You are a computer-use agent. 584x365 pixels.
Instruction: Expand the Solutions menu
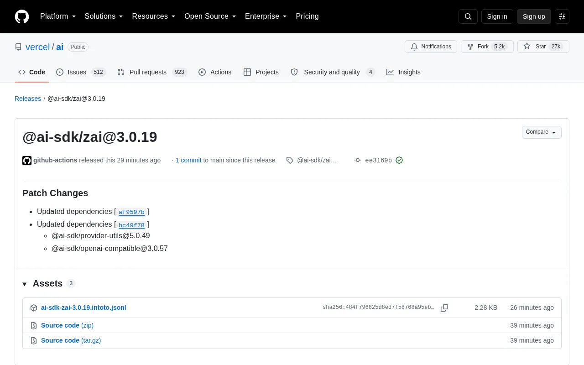pyautogui.click(x=104, y=16)
